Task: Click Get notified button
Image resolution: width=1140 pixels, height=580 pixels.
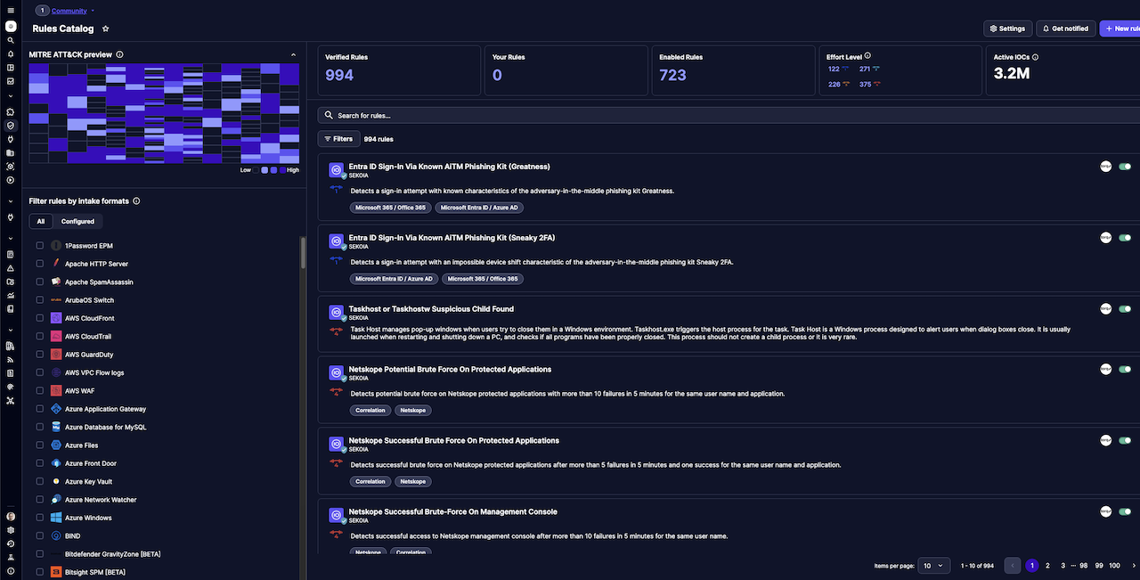Action: (1065, 29)
